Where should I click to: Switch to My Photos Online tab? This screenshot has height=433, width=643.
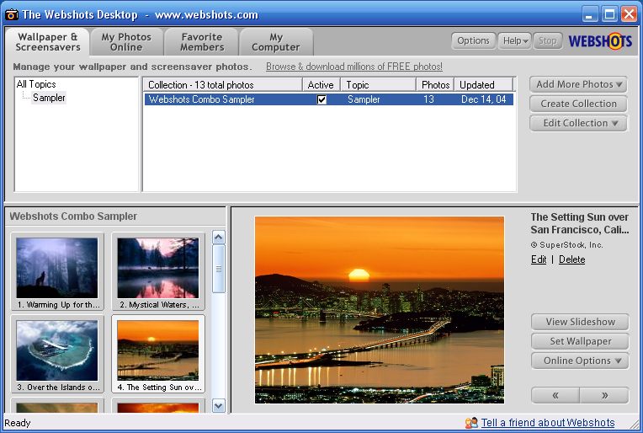126,42
